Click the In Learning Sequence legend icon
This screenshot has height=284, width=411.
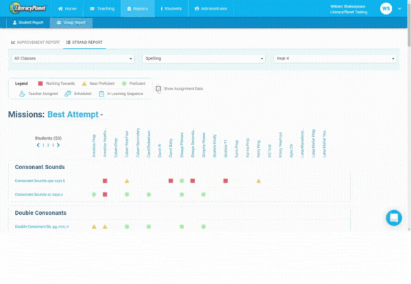coord(101,93)
